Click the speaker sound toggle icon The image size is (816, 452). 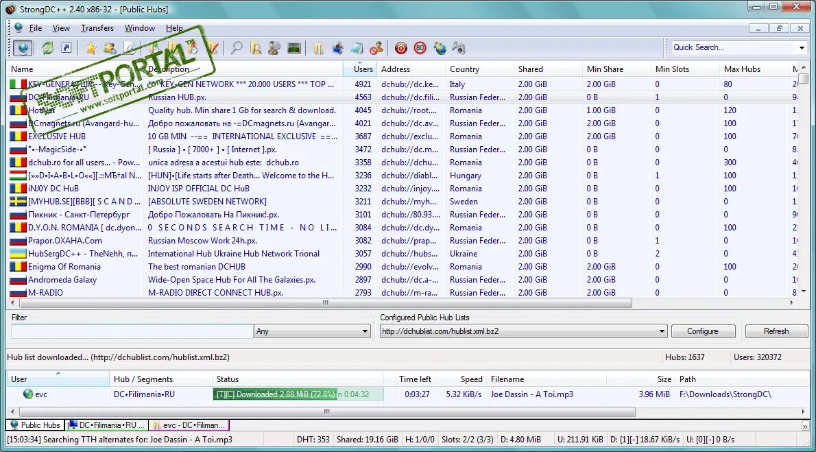coord(459,49)
